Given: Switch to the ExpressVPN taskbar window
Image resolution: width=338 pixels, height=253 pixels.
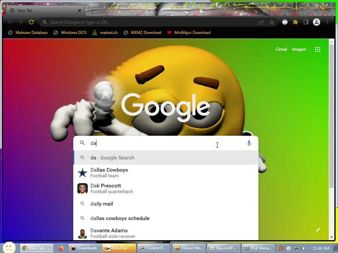Looking at the screenshot, I should click(x=223, y=248).
